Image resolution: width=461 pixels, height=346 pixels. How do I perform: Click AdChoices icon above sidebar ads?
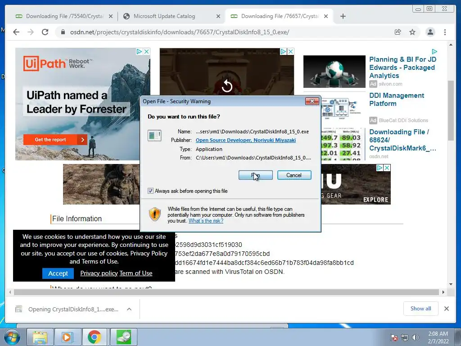pyautogui.click(x=434, y=51)
